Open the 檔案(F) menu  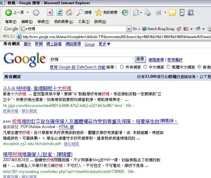pos(11,21)
